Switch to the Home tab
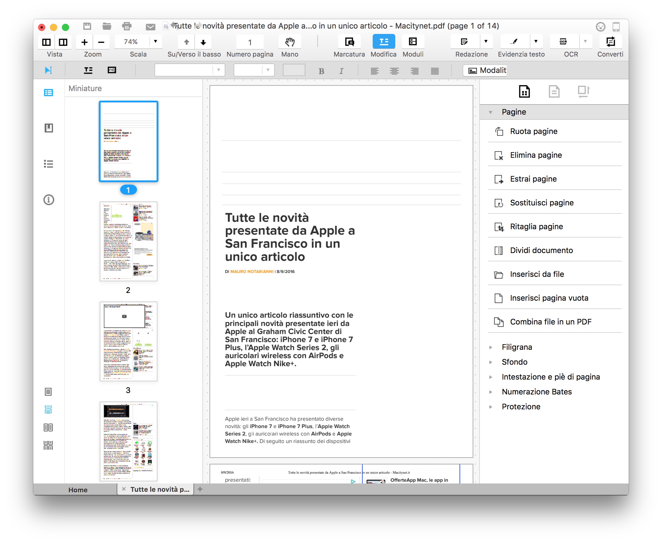The width and height of the screenshot is (662, 543). [78, 490]
